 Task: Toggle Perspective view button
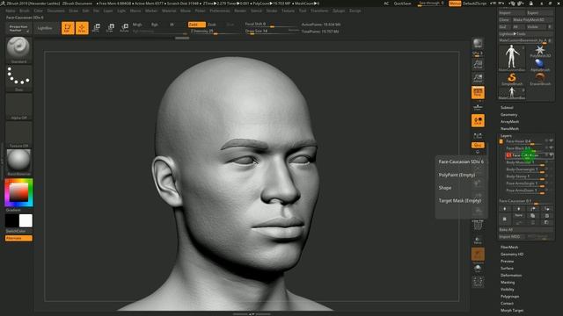pyautogui.click(x=478, y=92)
